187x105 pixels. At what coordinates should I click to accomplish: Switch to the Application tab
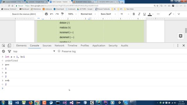99,45
